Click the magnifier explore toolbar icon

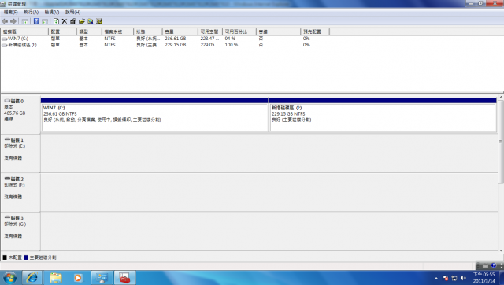point(91,21)
